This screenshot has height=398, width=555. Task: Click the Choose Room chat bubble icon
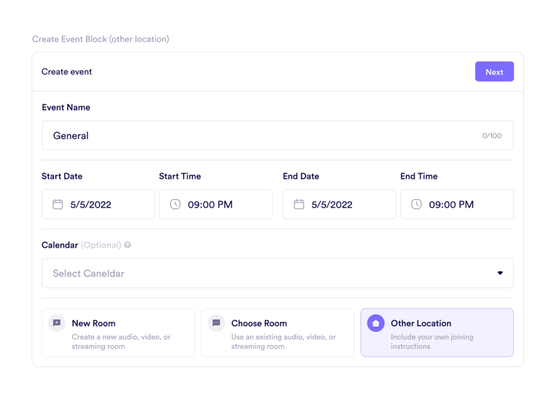[216, 323]
